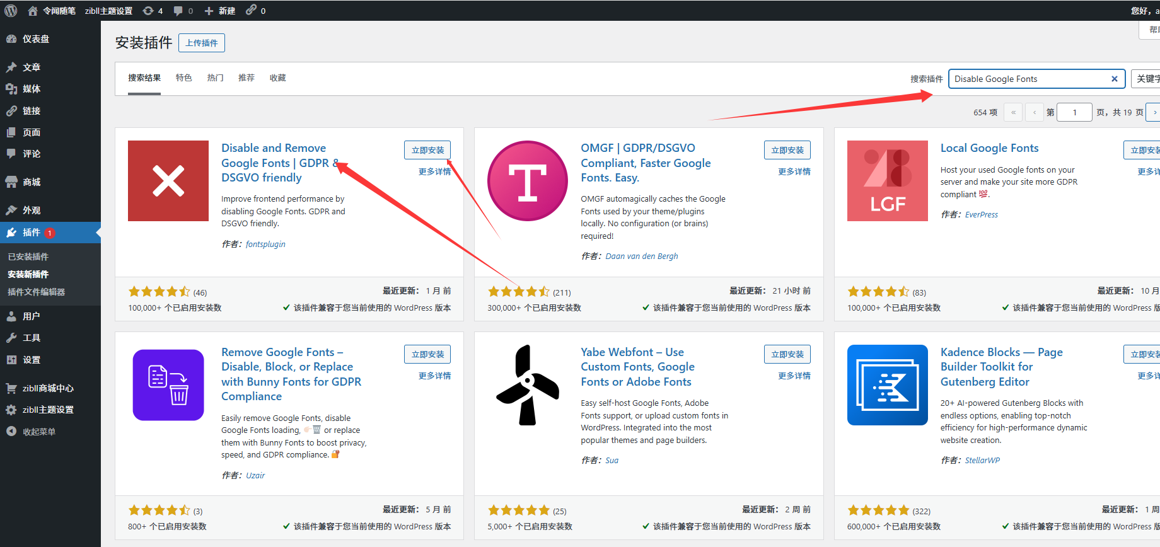Open the Daan van den Bergh author link
Viewport: 1160px width, 547px height.
pyautogui.click(x=642, y=256)
